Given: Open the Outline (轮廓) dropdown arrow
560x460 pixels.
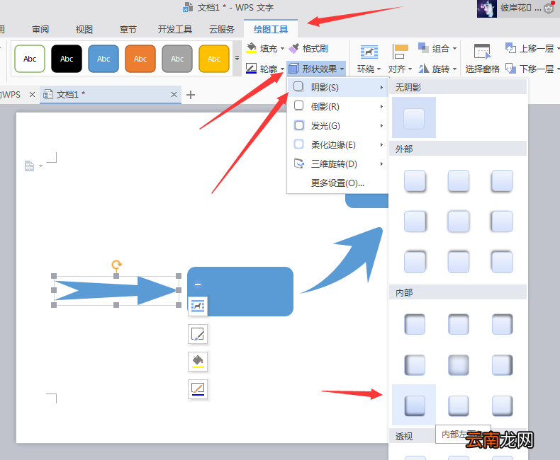Looking at the screenshot, I should pos(282,69).
